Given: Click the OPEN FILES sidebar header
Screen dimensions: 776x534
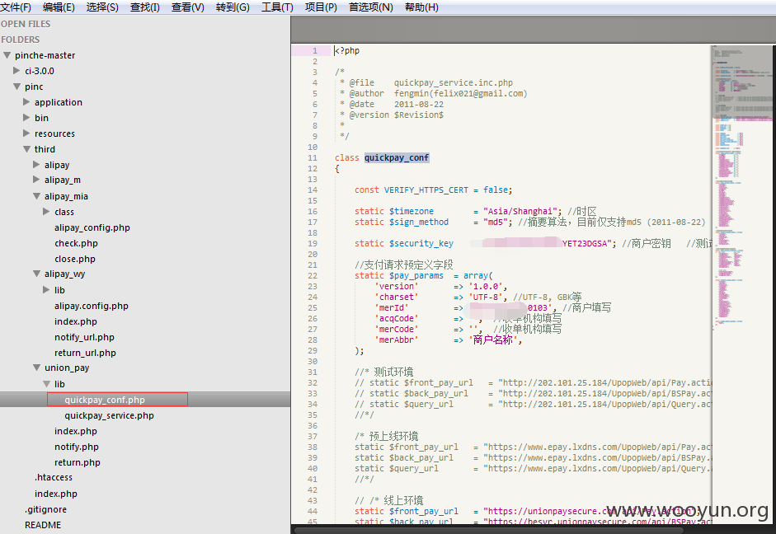Looking at the screenshot, I should click(26, 24).
